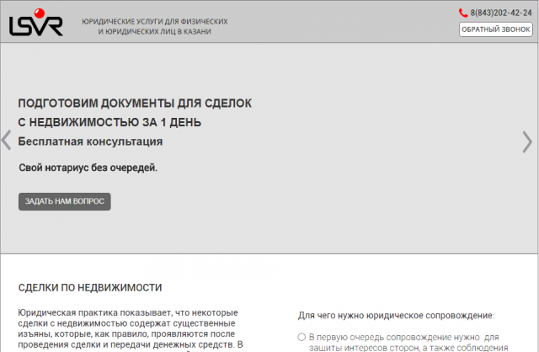Click the text 'Для чего нужно юридическое сопровождение:'

(396, 315)
